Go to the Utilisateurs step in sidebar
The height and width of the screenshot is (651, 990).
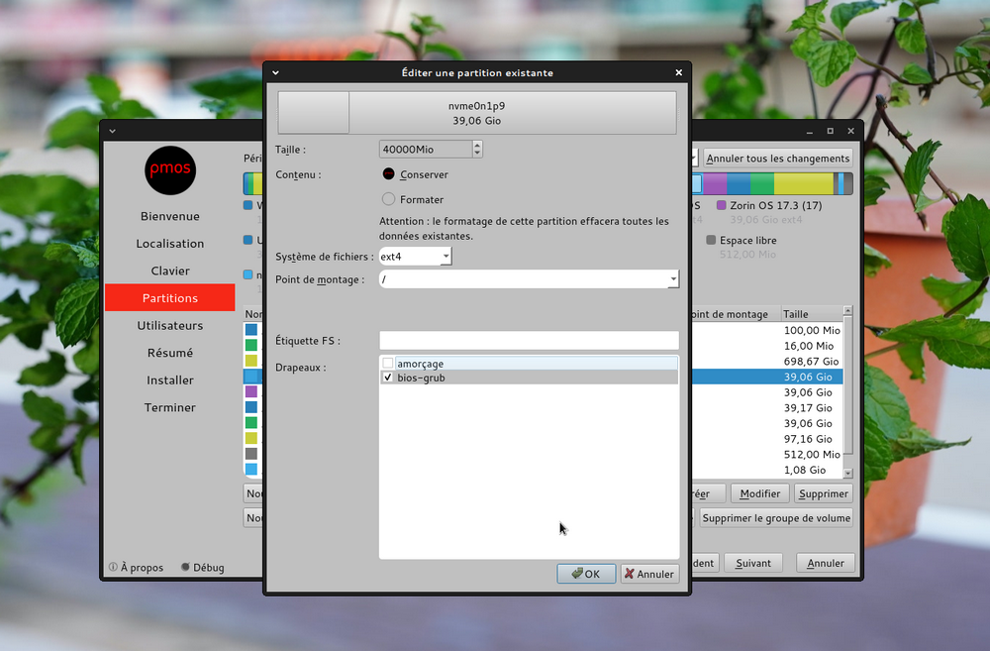tap(170, 325)
